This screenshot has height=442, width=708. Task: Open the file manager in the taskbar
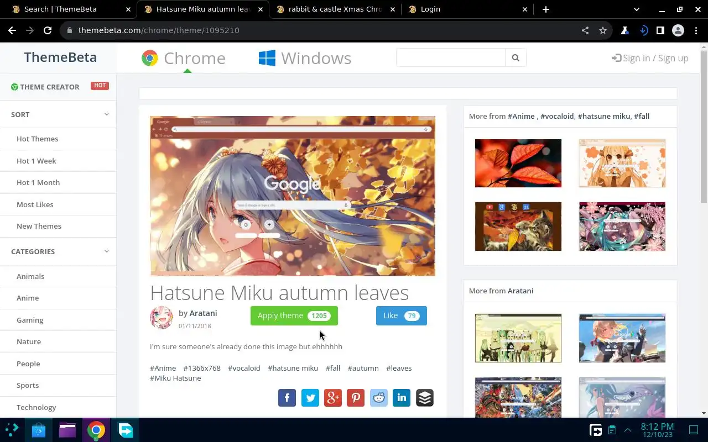click(x=67, y=430)
